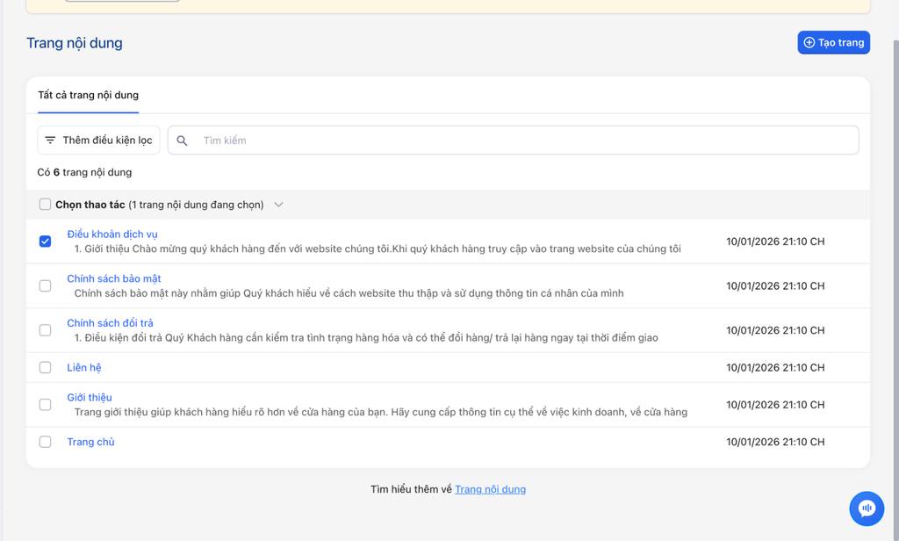Image resolution: width=899 pixels, height=541 pixels.
Task: Tick the Chính sách bảo mật checkbox
Action: [x=45, y=286]
